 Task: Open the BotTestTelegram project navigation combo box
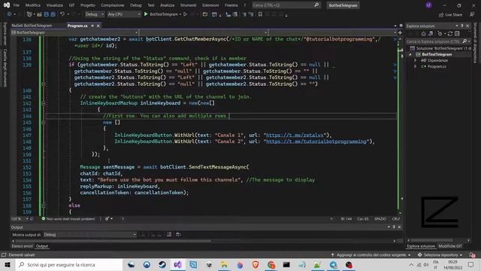74,32
